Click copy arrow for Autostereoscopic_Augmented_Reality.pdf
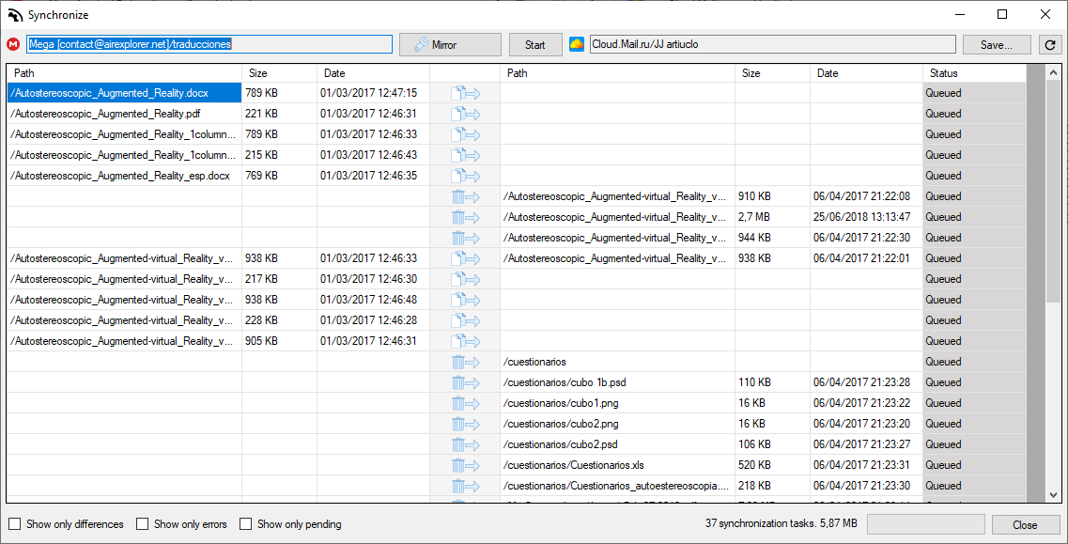 (467, 113)
